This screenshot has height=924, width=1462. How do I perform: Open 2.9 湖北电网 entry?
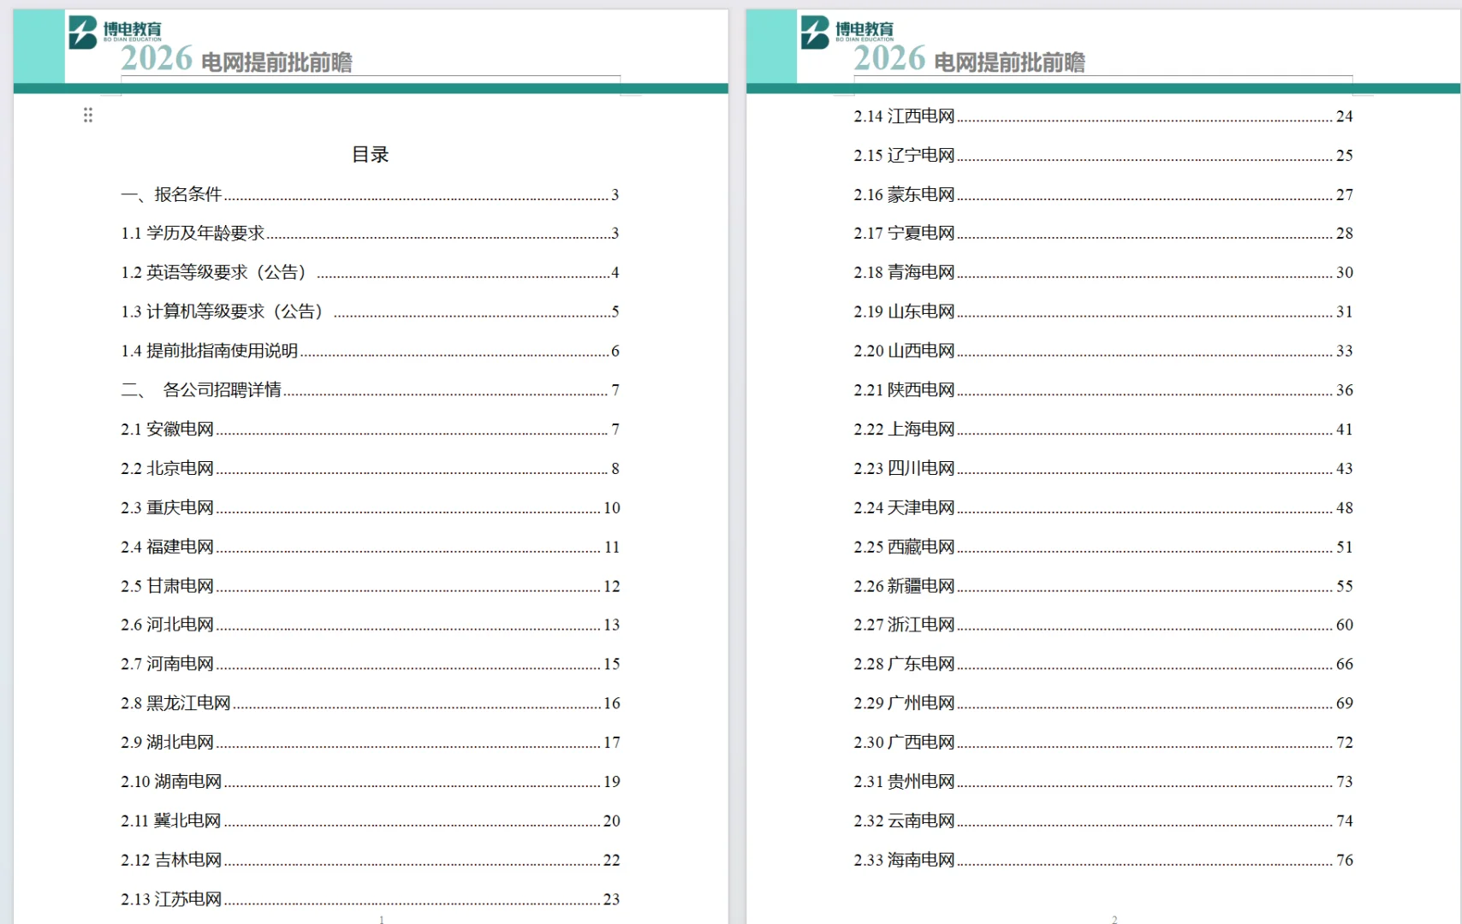pos(370,743)
